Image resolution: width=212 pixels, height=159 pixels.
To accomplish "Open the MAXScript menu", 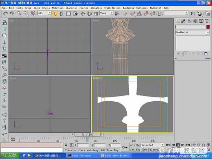I will (x=156, y=8).
